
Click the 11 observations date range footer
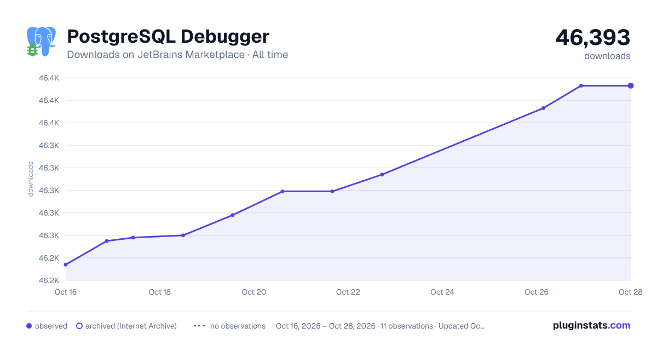point(381,326)
